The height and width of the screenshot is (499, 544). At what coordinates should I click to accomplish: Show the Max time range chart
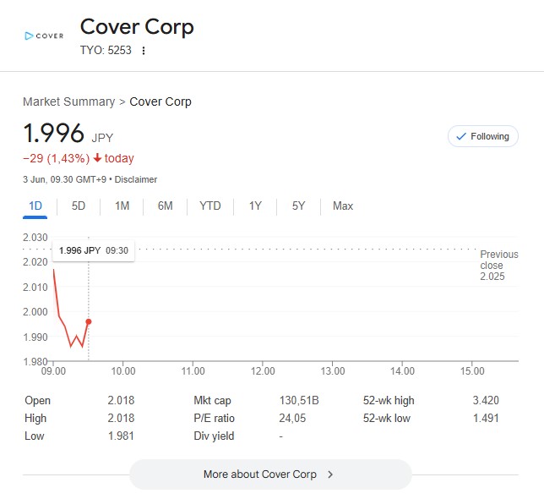(x=343, y=206)
